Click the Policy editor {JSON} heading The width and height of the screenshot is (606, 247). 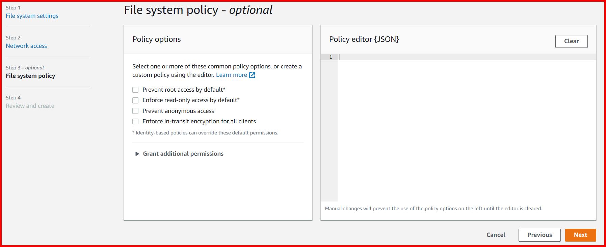tap(364, 39)
